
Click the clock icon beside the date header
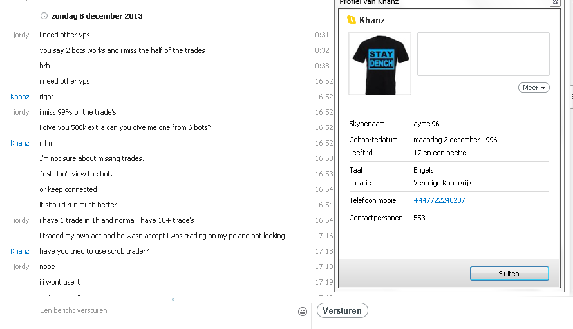coord(44,15)
